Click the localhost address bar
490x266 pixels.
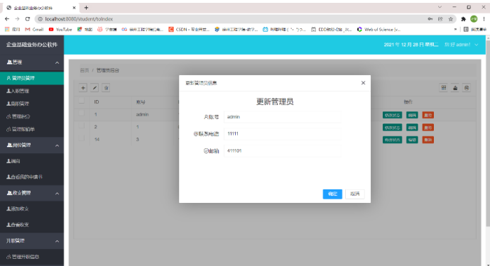(x=232, y=19)
